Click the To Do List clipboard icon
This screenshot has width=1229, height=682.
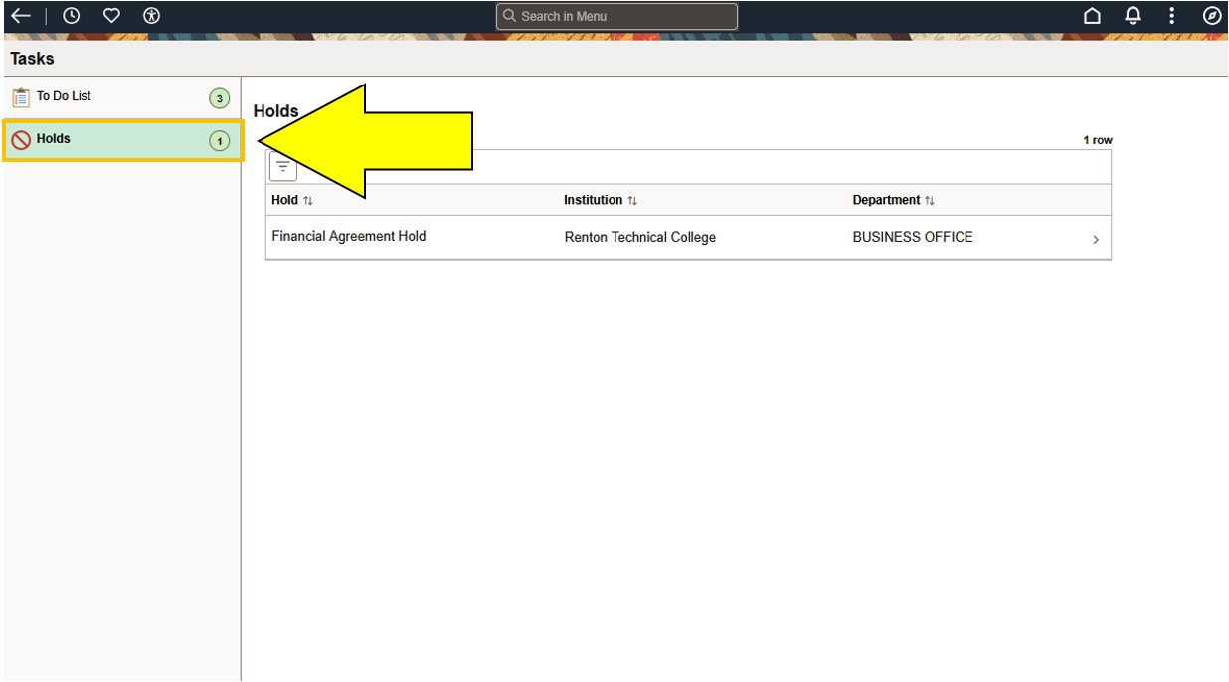click(x=20, y=95)
